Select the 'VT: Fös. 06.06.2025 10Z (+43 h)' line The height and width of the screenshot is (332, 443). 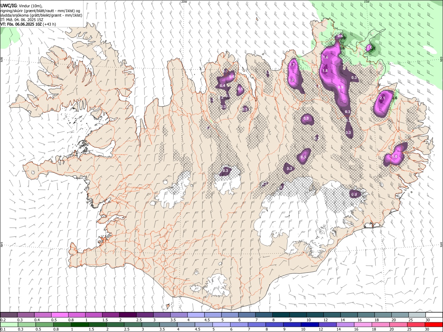pos(28,24)
